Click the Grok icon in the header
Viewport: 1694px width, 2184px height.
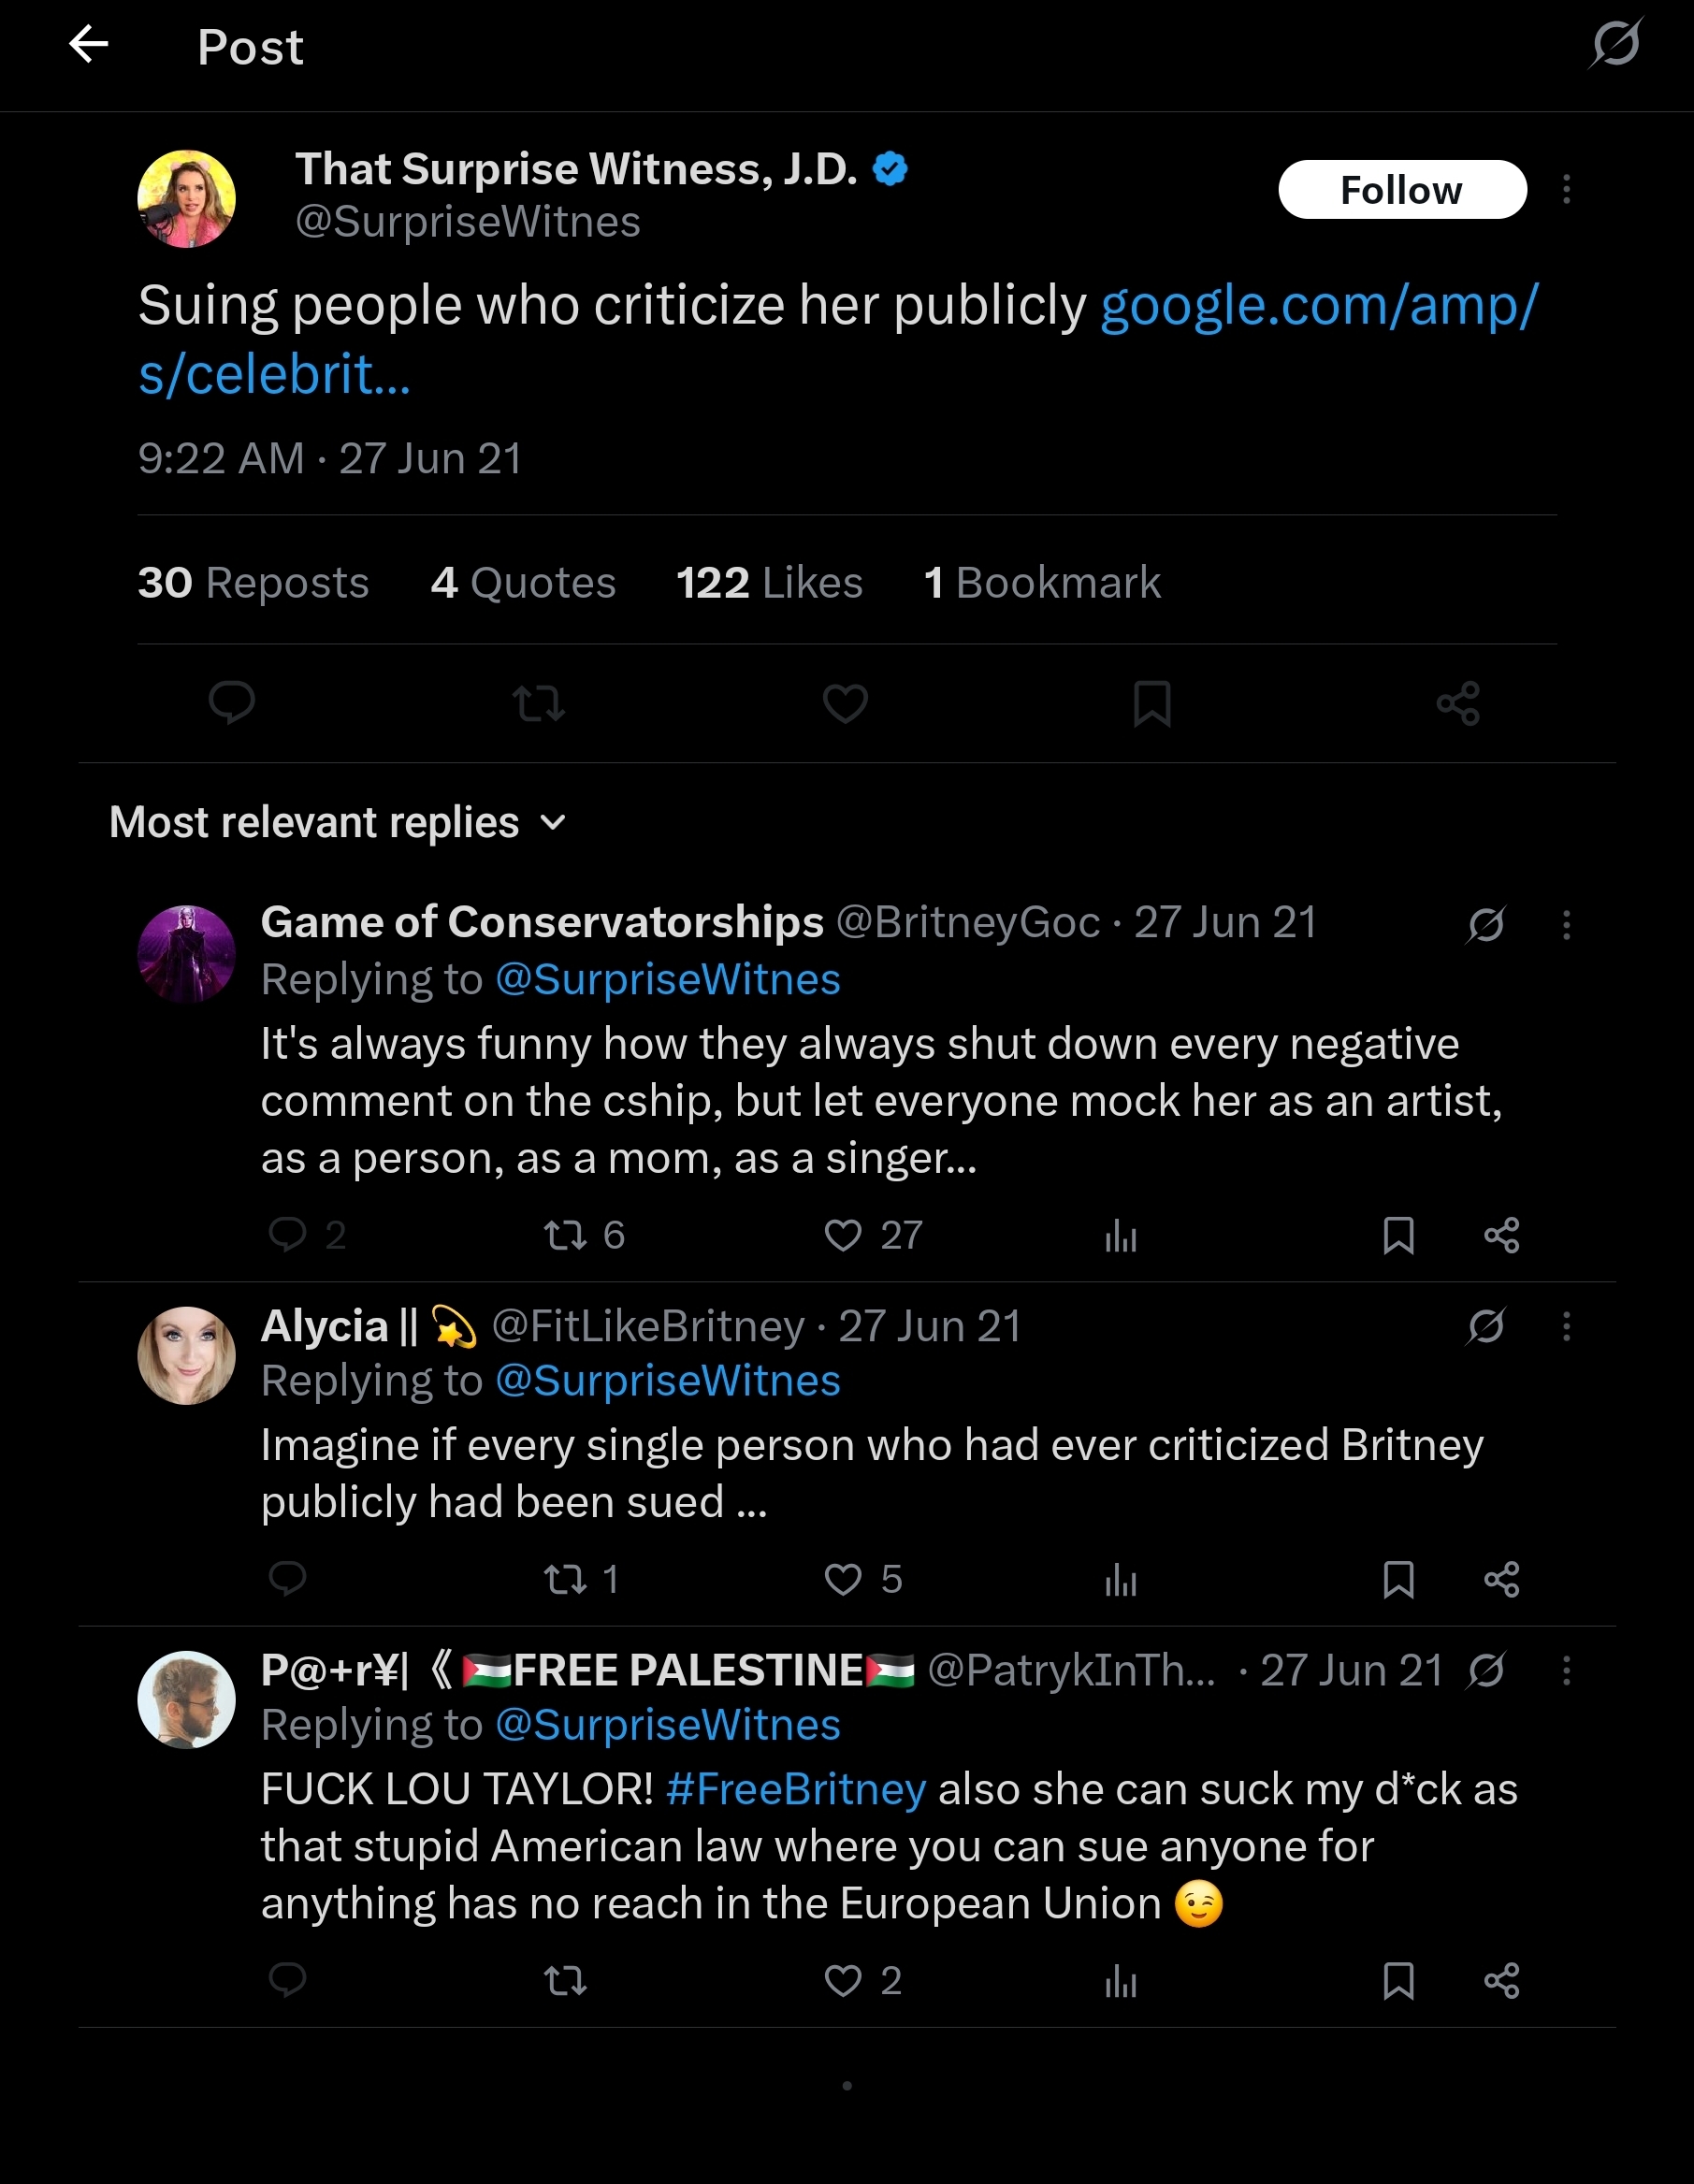point(1616,43)
